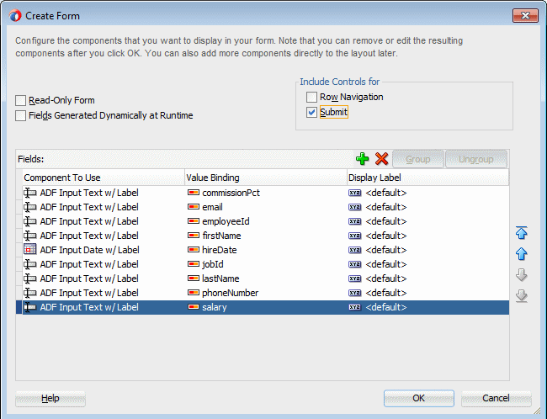Screen dimensions: 547x419
Task: Select the phoneNumber value binding cell
Action: tap(265, 293)
